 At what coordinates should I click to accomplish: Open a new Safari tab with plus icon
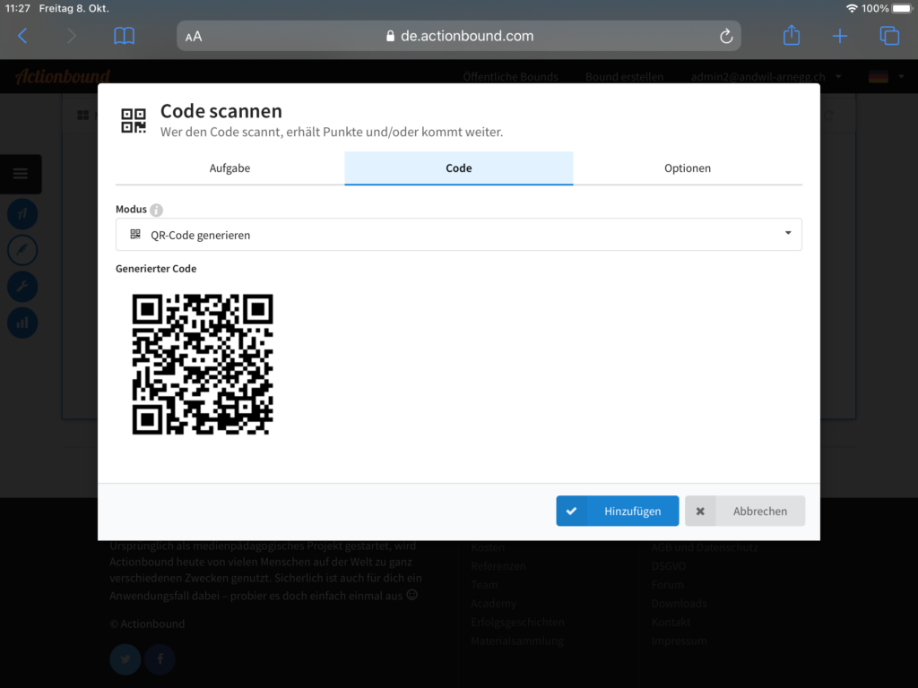[x=839, y=36]
